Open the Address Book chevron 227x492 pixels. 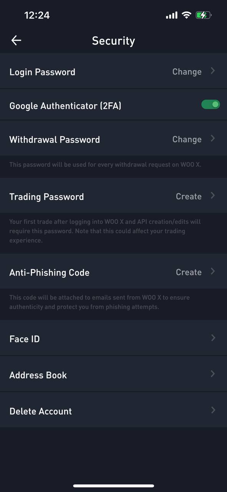coord(213,374)
